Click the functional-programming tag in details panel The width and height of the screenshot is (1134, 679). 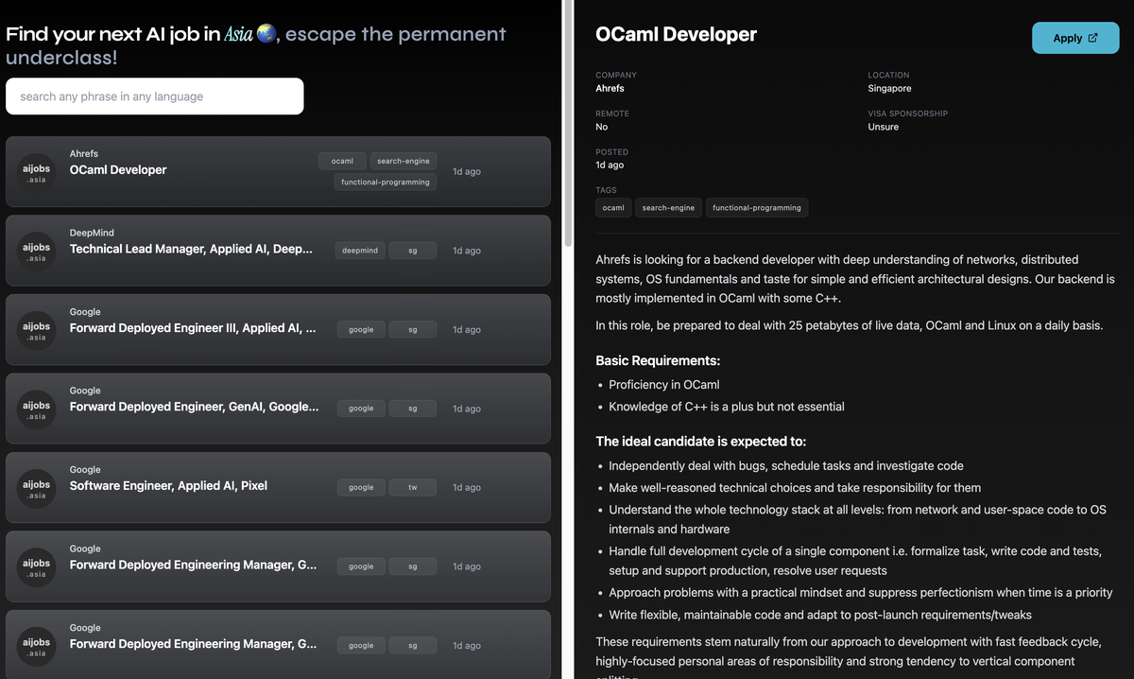pyautogui.click(x=757, y=208)
